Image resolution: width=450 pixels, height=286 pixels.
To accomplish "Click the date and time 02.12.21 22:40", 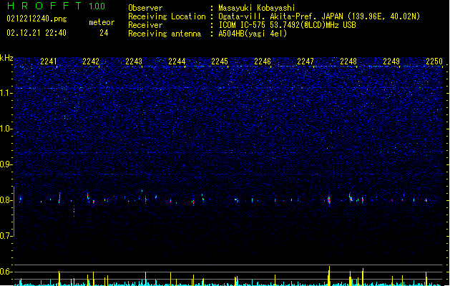I will (36, 33).
